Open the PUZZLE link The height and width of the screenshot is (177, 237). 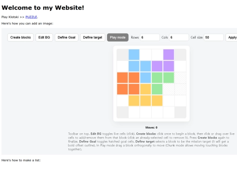coord(31,17)
